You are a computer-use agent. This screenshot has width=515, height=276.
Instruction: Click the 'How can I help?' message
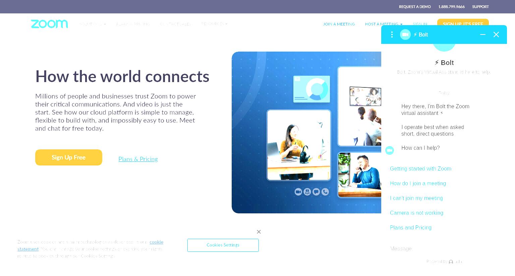pos(420,148)
